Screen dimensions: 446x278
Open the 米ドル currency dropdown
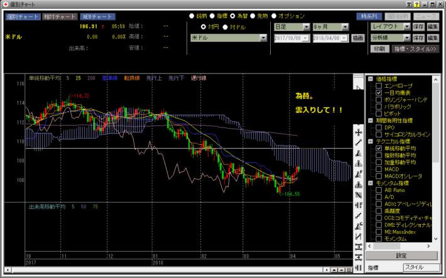click(263, 38)
